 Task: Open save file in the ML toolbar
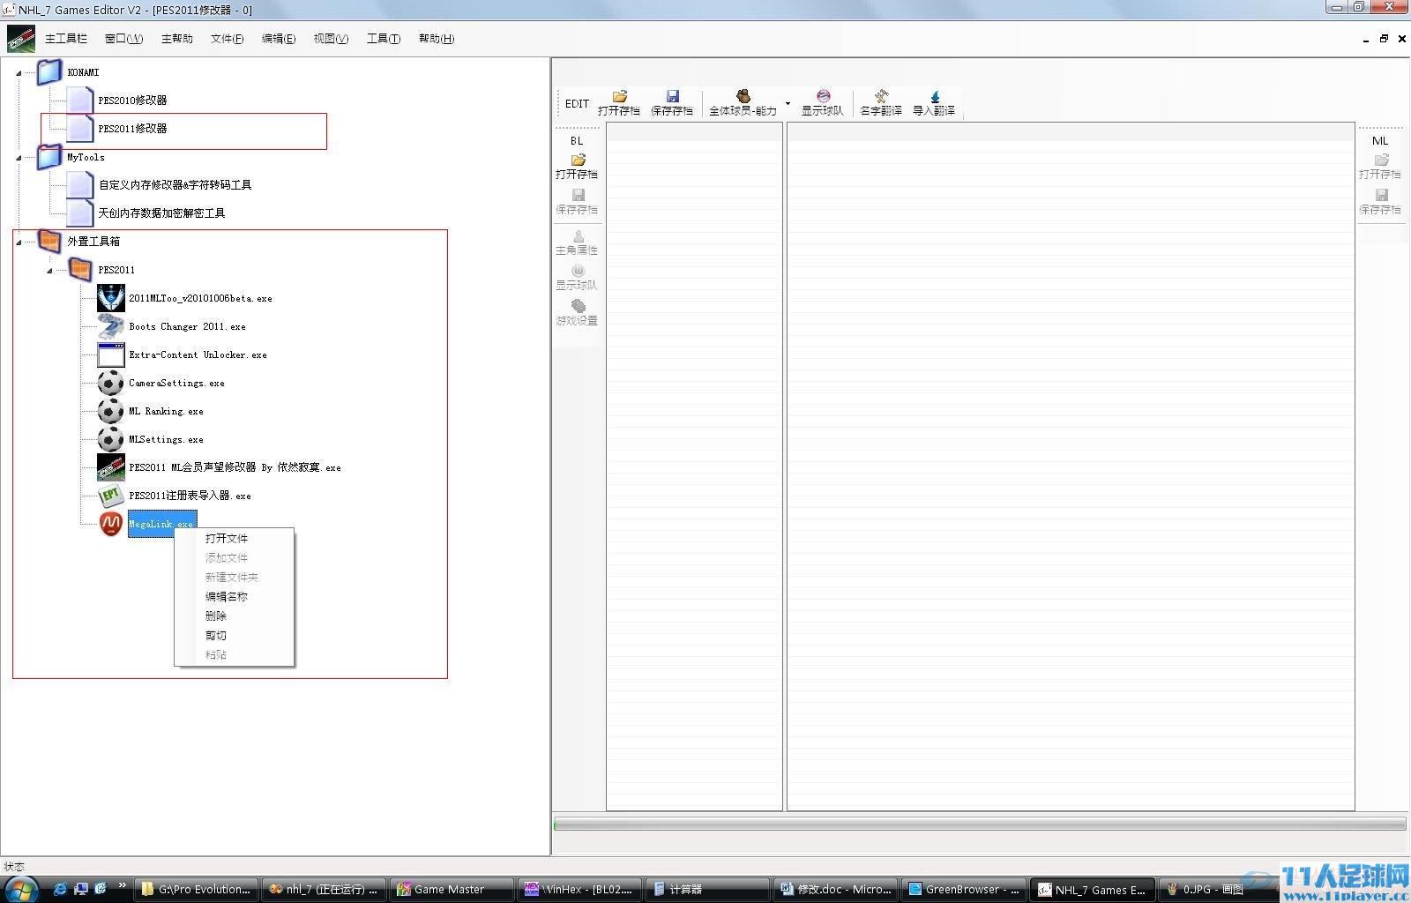pyautogui.click(x=1380, y=166)
